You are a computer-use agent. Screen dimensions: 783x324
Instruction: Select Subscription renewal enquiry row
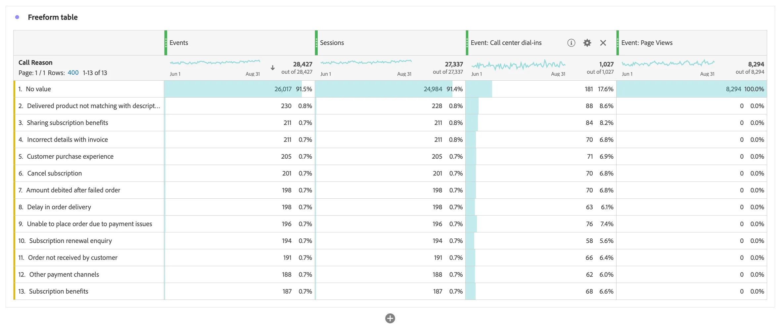click(89, 241)
